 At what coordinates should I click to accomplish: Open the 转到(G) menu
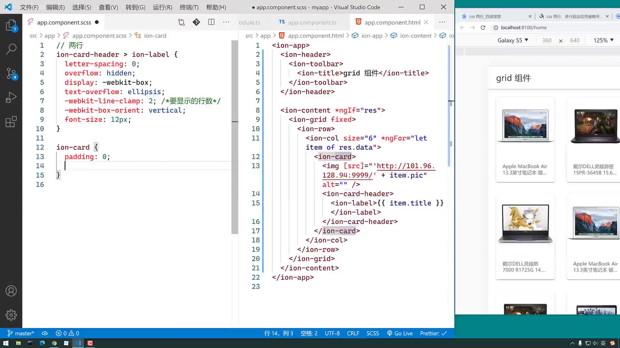pyautogui.click(x=135, y=7)
